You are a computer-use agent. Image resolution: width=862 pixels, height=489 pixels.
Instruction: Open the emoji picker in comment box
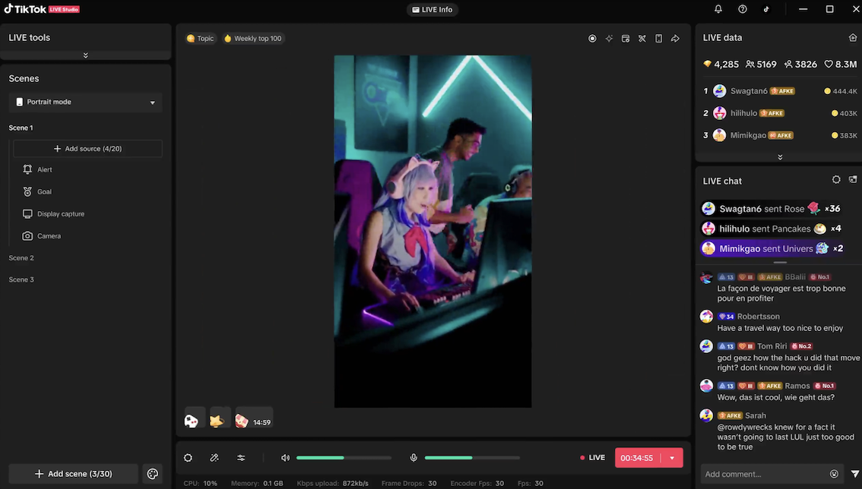point(834,474)
